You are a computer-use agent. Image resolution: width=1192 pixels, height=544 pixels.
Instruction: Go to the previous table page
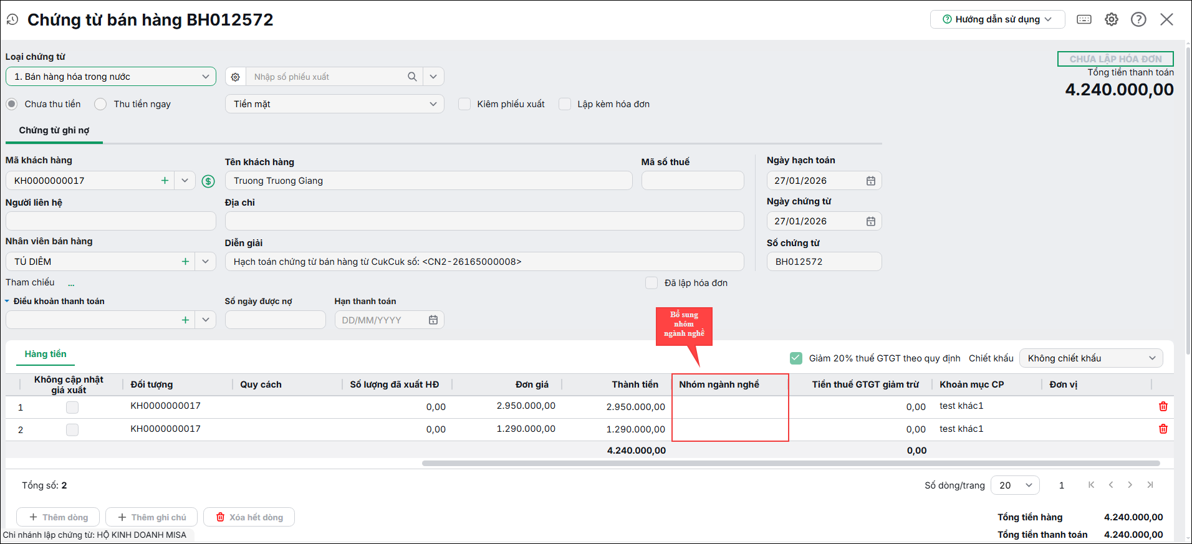click(1111, 485)
